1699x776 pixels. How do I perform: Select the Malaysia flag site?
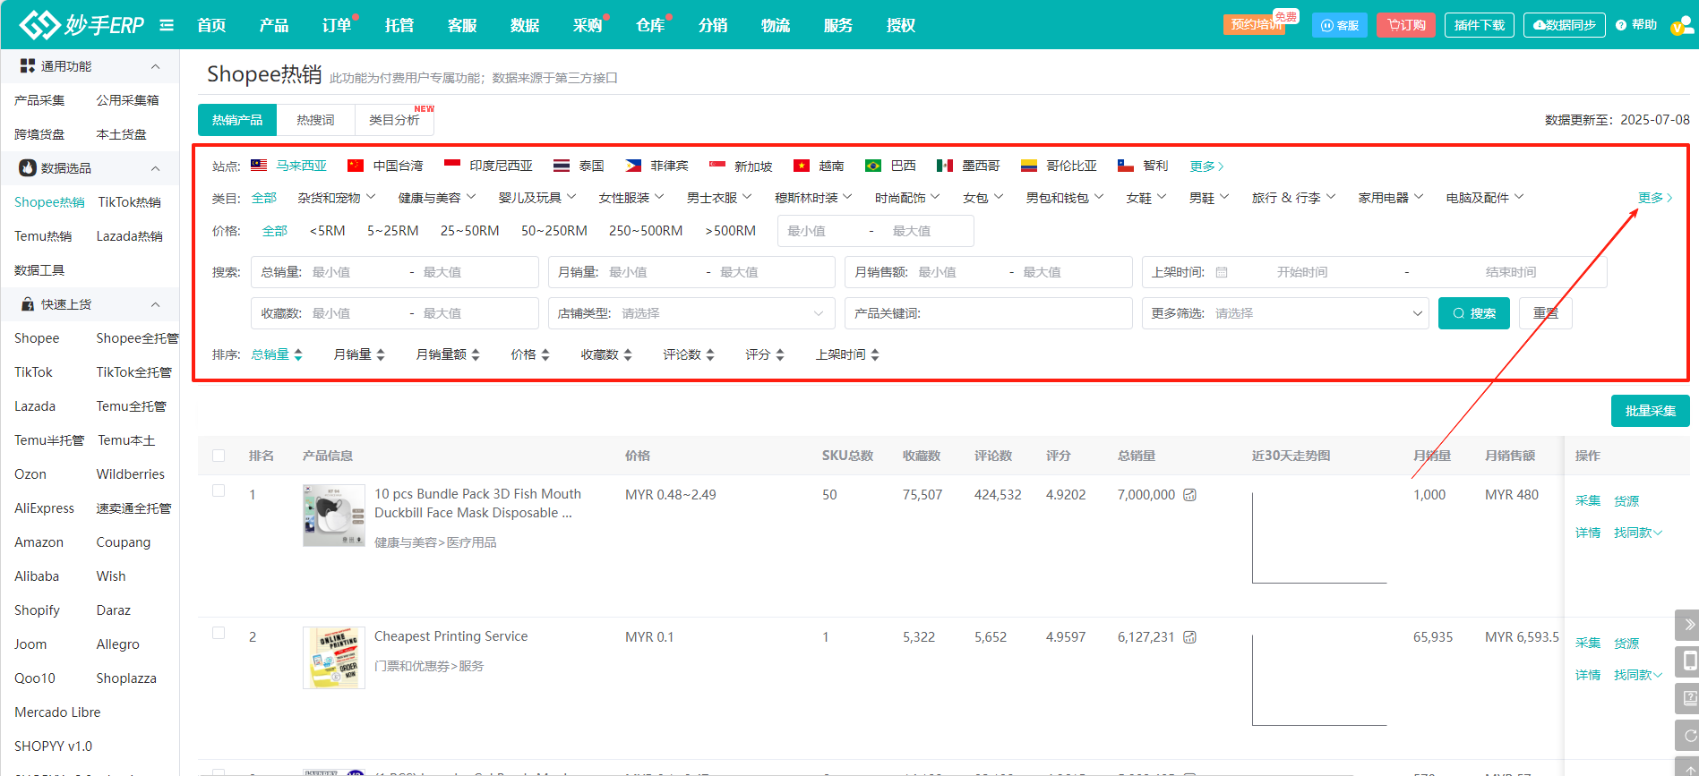point(259,166)
